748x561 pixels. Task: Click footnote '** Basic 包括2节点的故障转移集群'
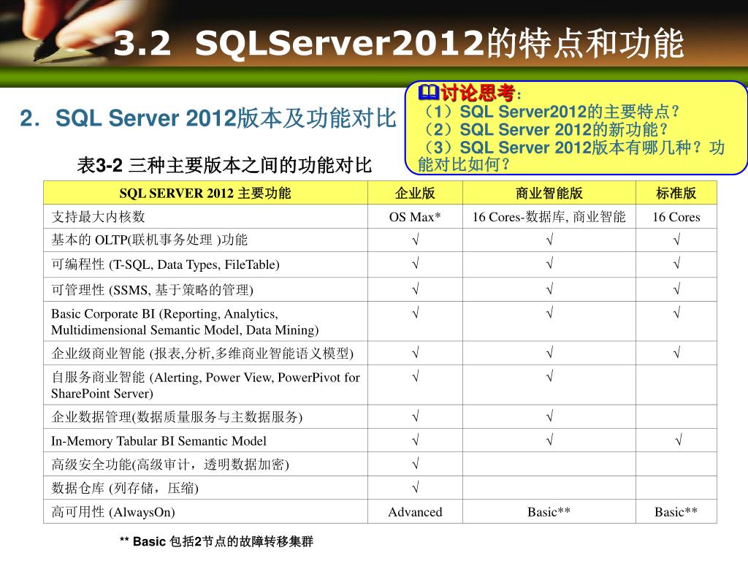pos(216,541)
